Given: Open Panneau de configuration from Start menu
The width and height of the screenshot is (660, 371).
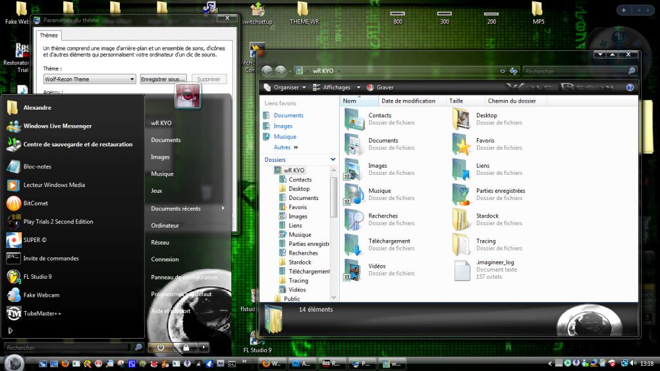Looking at the screenshot, I should point(184,277).
